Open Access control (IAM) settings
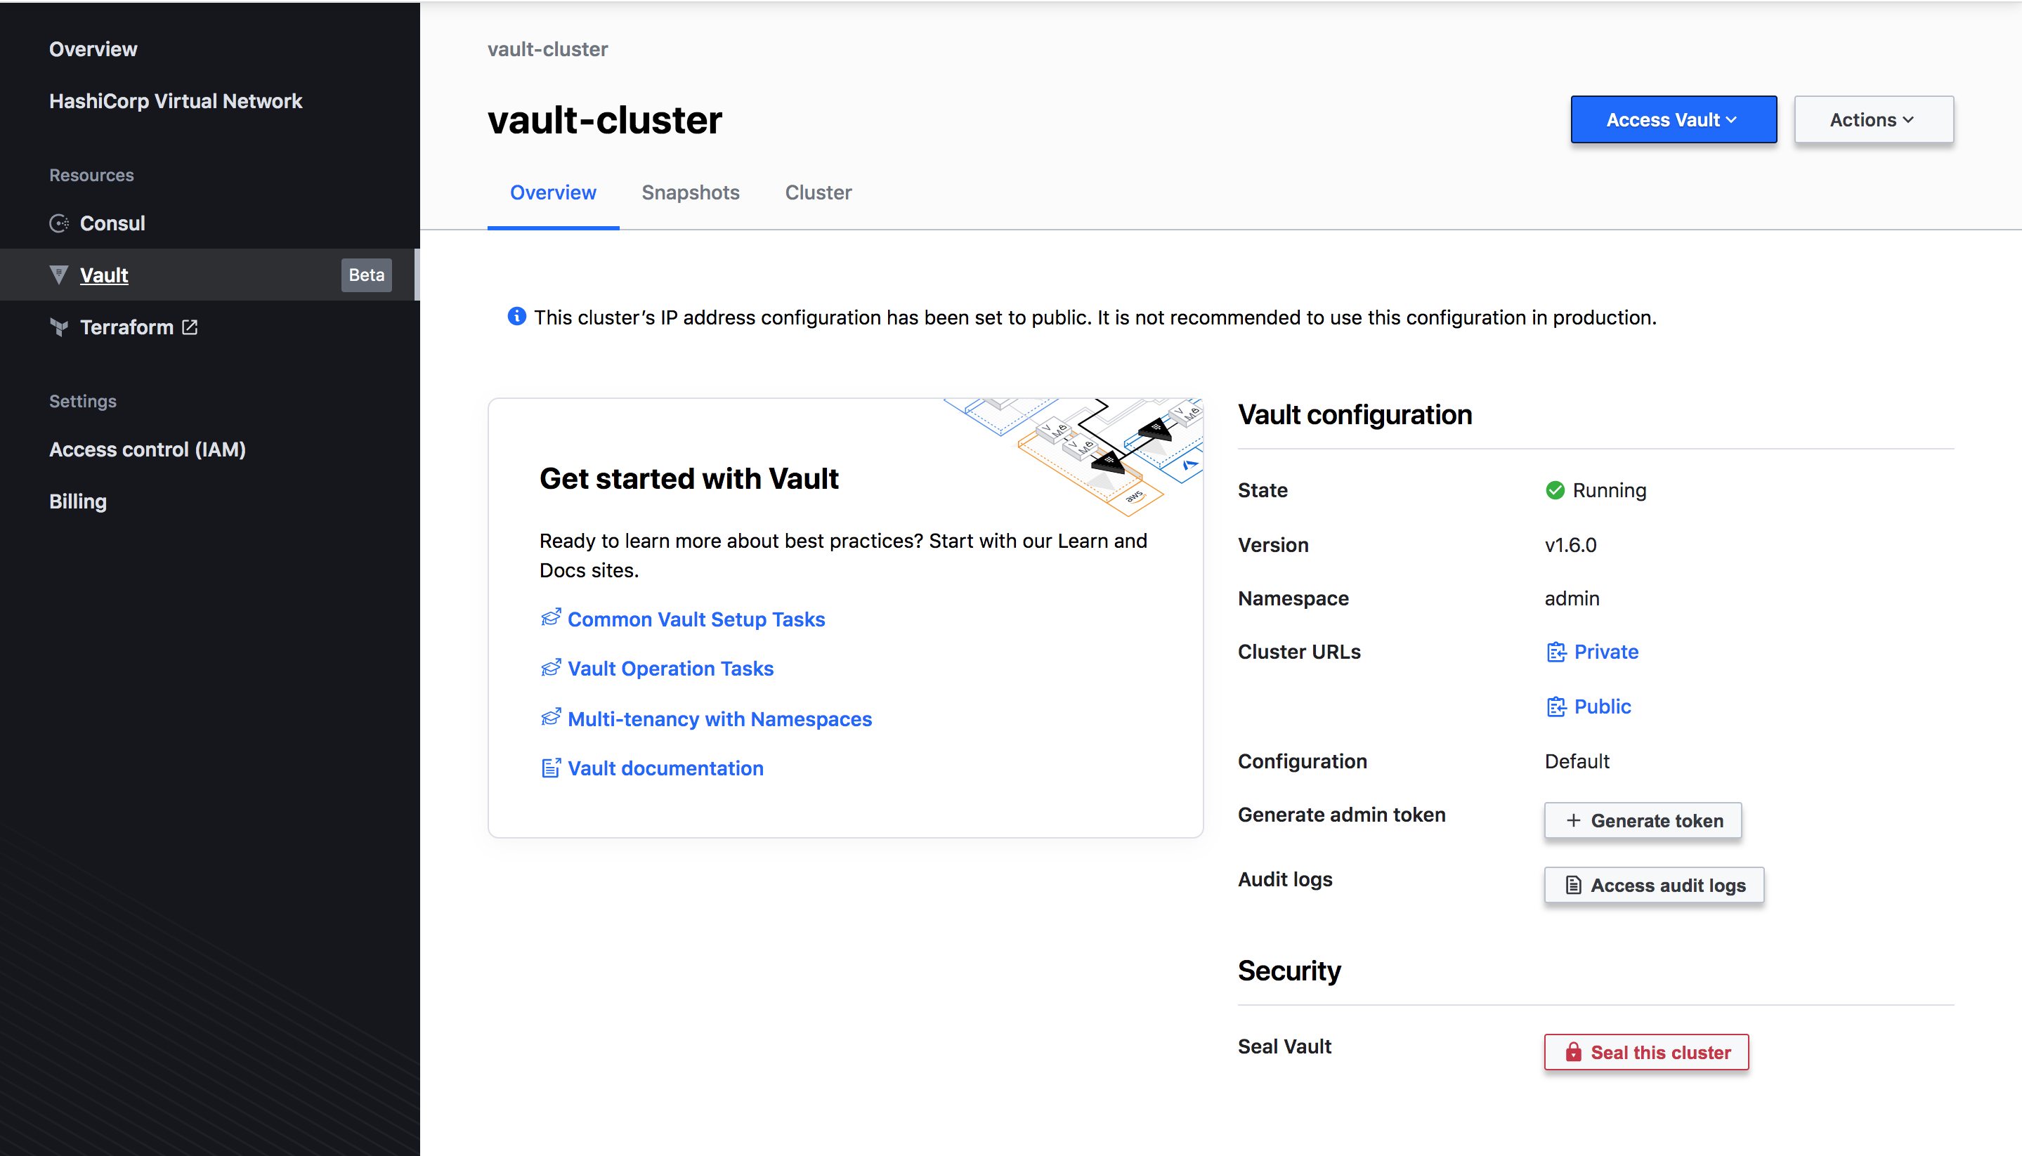Image resolution: width=2022 pixels, height=1156 pixels. pos(148,449)
